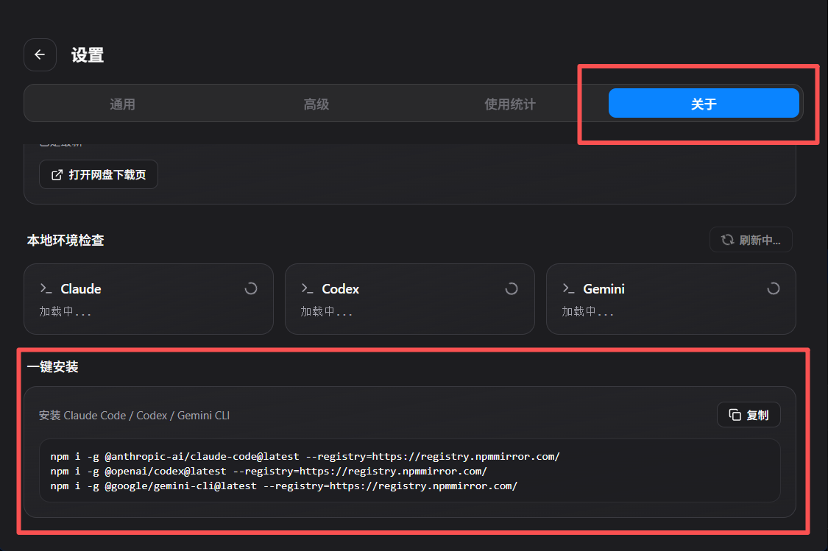Click the terminal icon on Codex card
This screenshot has height=551, width=828.
click(x=308, y=289)
